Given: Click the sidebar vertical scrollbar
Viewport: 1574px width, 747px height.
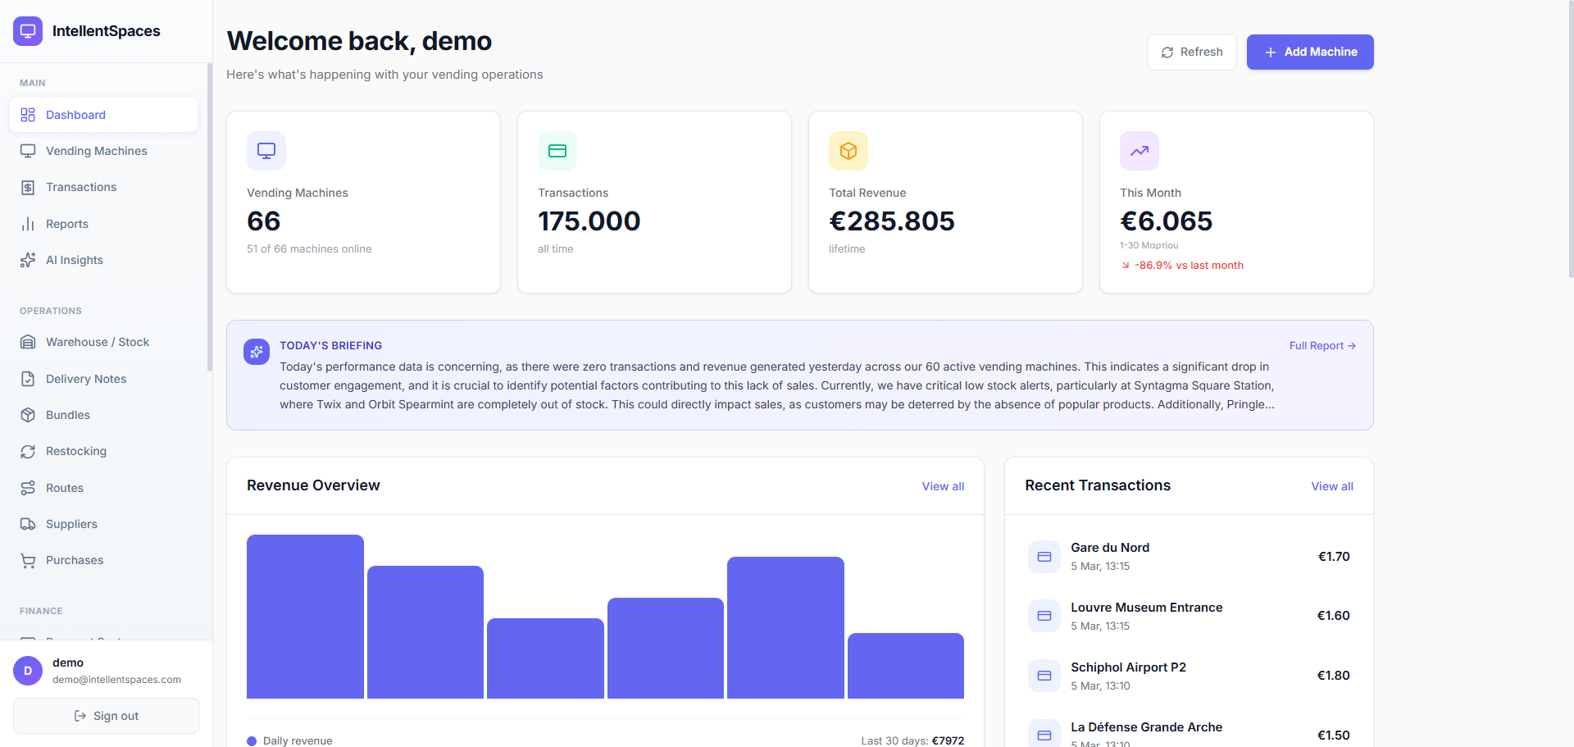Looking at the screenshot, I should coord(210,217).
